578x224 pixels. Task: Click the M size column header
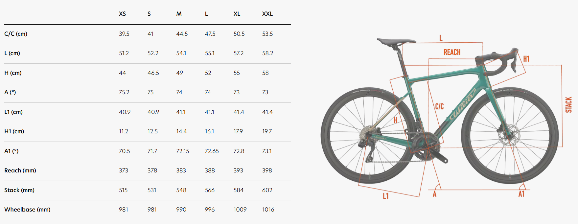coord(179,14)
